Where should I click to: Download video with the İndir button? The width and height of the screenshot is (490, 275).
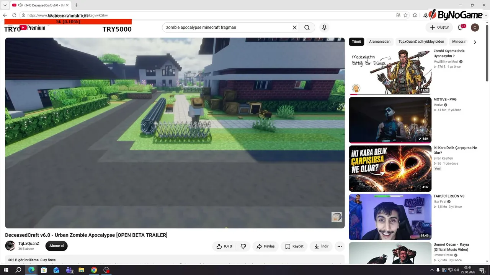[x=321, y=246]
